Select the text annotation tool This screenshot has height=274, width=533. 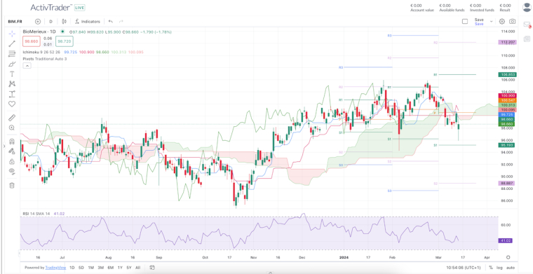(x=12, y=74)
